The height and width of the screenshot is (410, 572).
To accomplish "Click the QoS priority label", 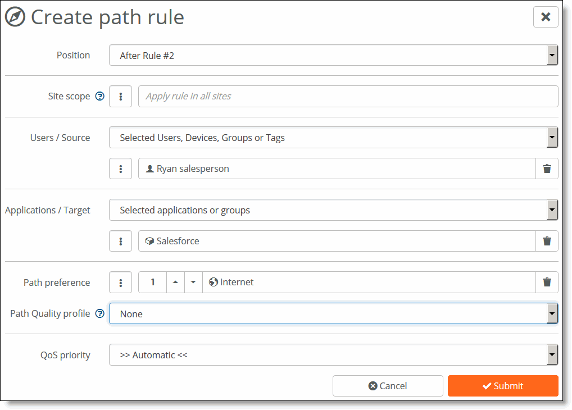I will pos(65,356).
